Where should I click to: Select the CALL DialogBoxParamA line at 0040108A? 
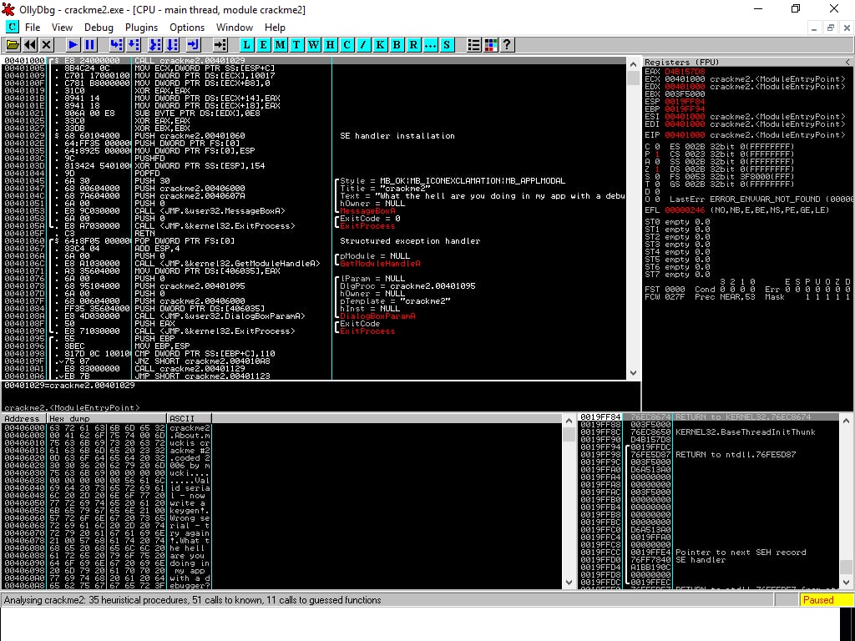pos(314,316)
